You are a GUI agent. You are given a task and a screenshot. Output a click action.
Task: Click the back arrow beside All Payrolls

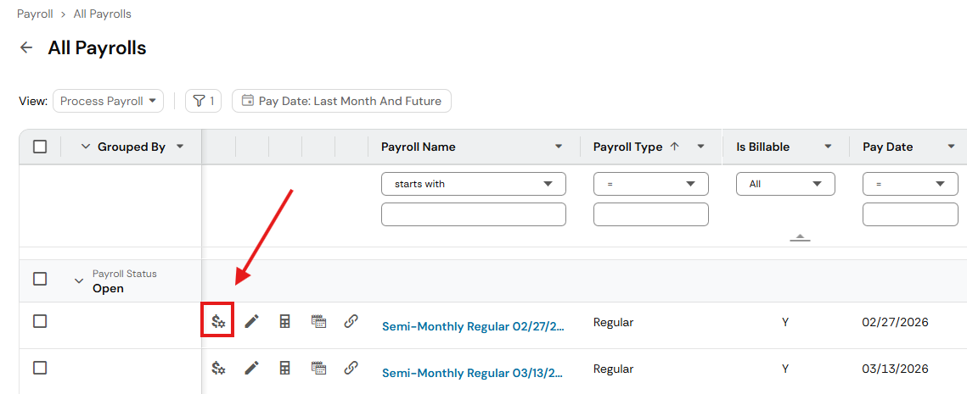click(26, 47)
